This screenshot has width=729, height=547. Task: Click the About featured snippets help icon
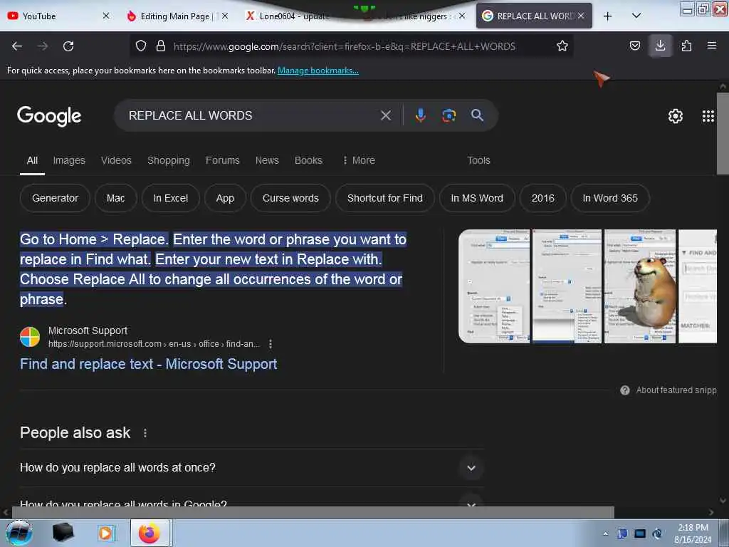pyautogui.click(x=625, y=390)
